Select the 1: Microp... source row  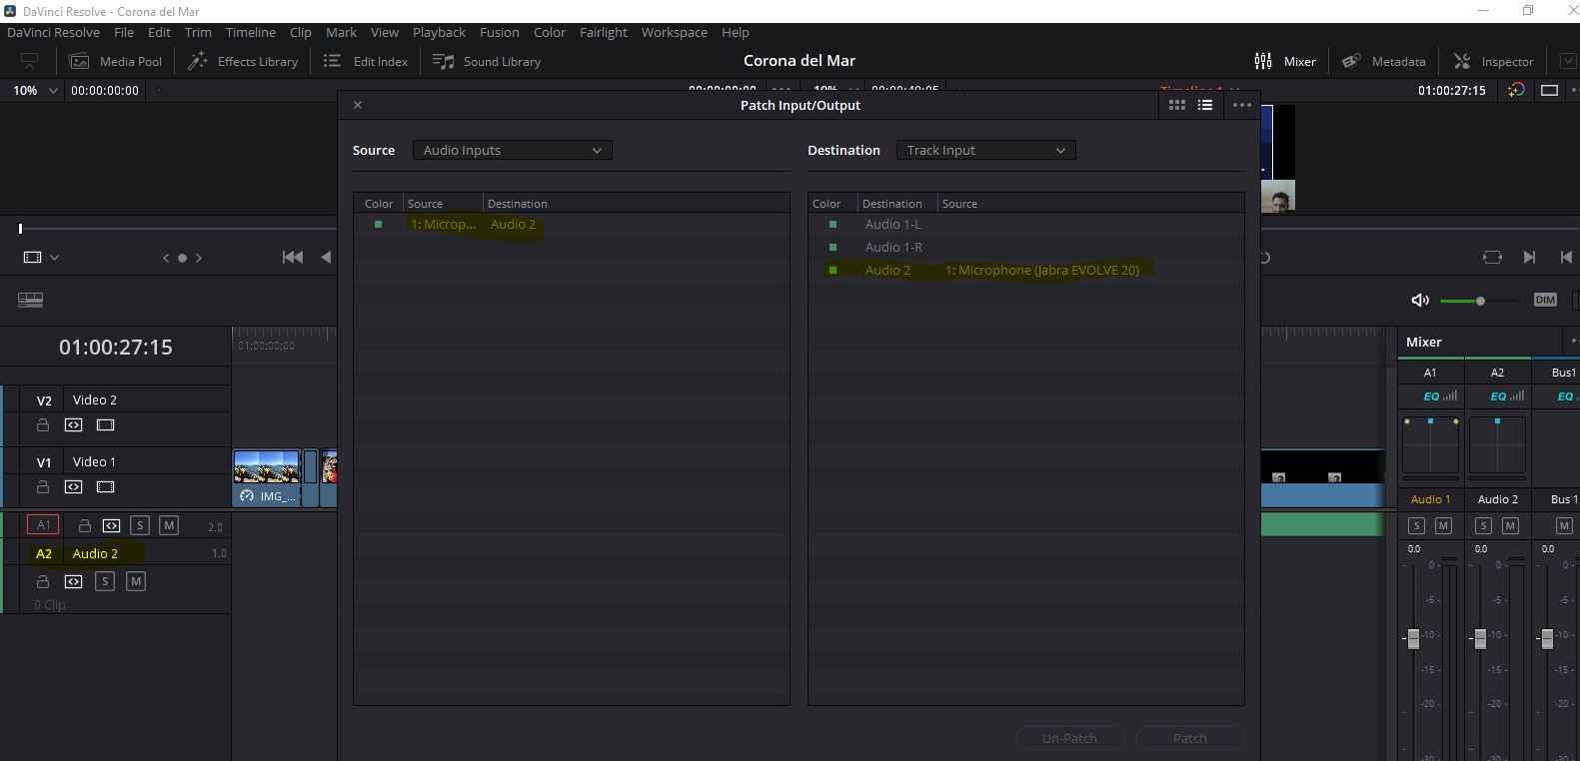[x=571, y=225]
